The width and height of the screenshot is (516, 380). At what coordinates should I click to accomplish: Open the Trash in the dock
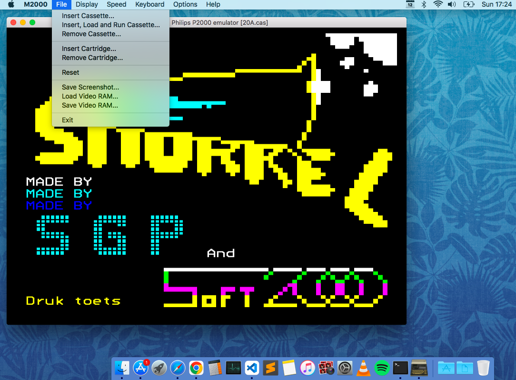483,368
